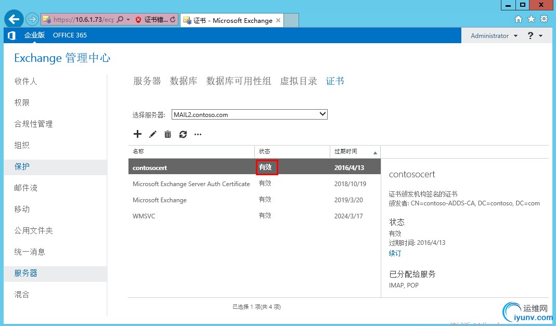Close the Microsoft Exchange browser tab
This screenshot has height=326, width=556.
[x=278, y=20]
